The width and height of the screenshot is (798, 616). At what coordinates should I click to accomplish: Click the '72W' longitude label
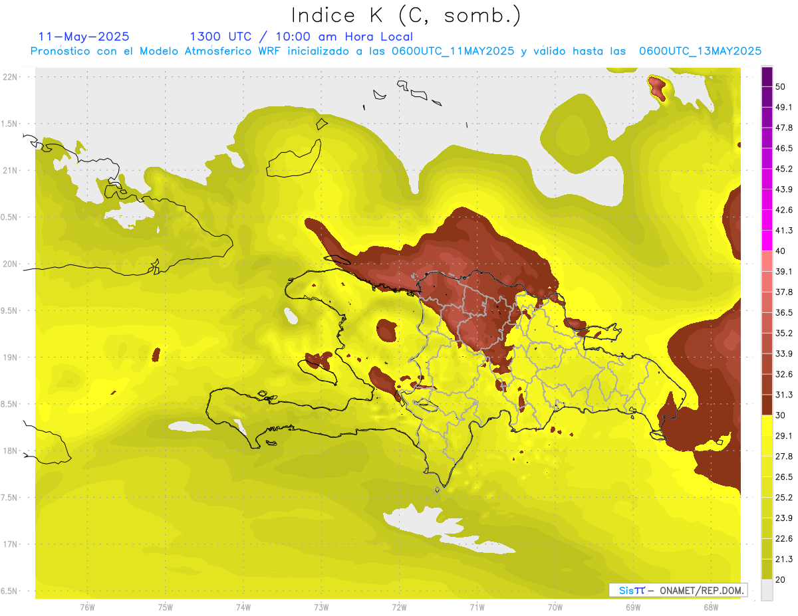(x=399, y=607)
